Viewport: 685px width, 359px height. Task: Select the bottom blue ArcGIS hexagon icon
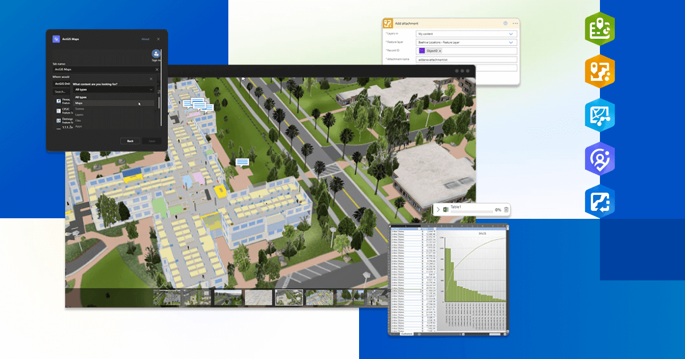pos(600,202)
